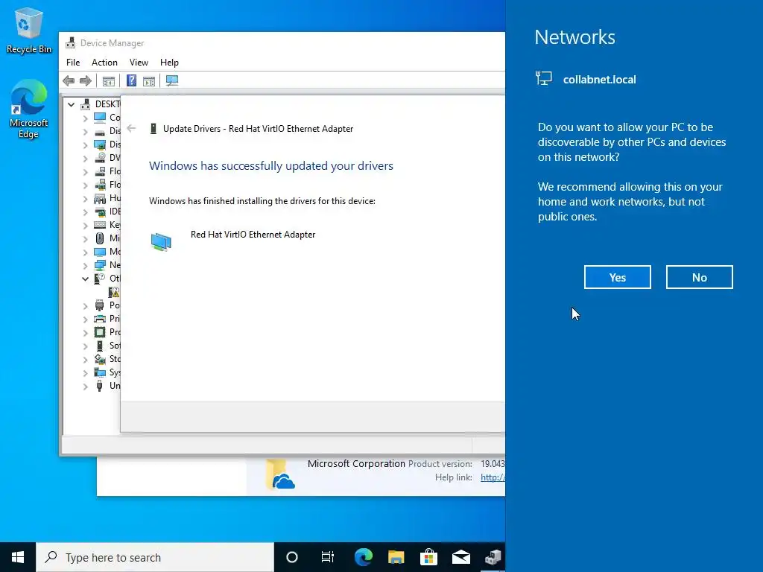Launch Edge from the taskbar

coord(363,557)
